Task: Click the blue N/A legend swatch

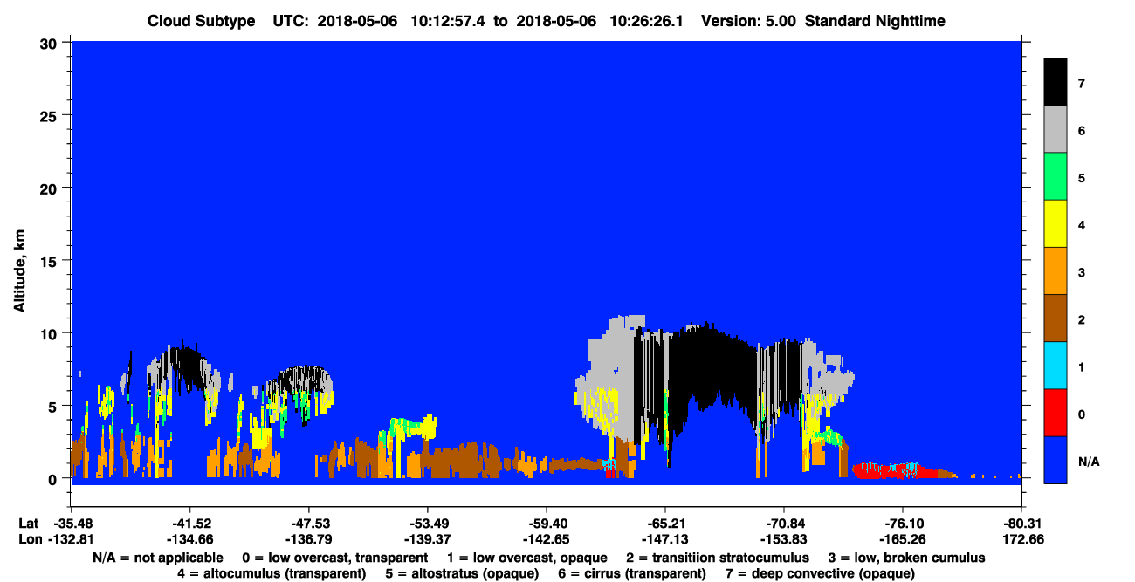Action: point(1056,460)
